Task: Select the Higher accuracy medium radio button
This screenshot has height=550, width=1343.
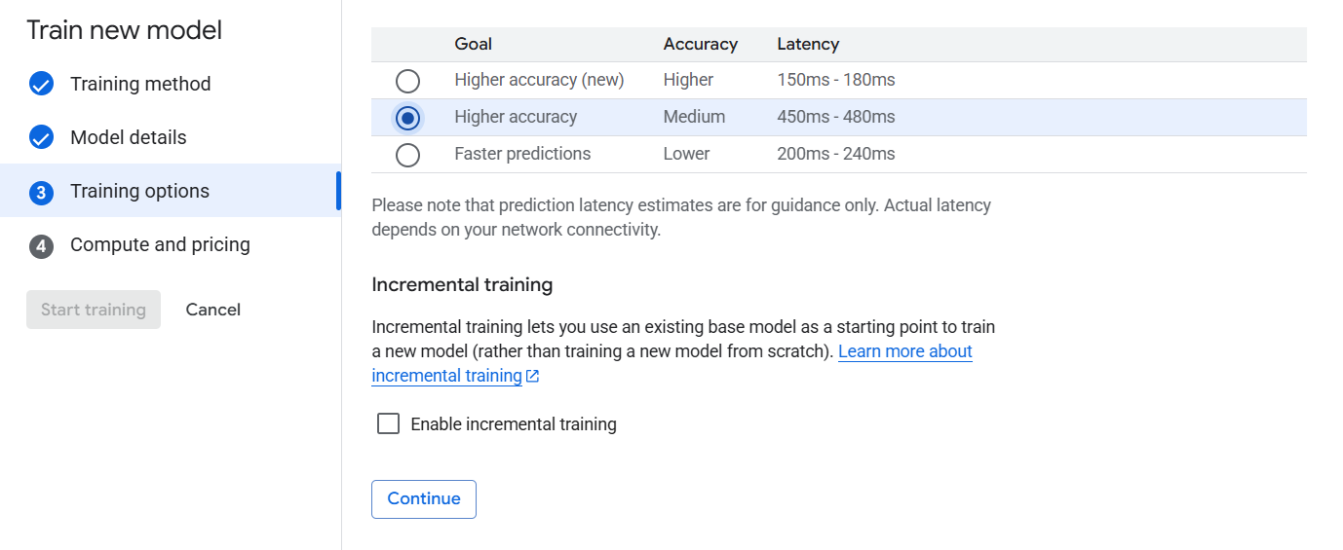Action: pos(408,118)
